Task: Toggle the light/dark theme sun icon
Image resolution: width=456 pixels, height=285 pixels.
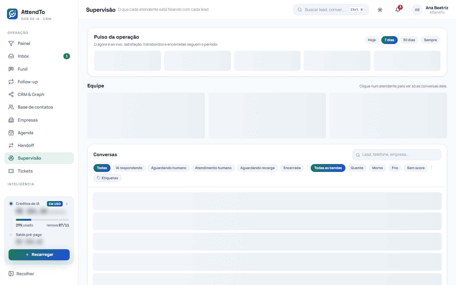Action: tap(380, 10)
